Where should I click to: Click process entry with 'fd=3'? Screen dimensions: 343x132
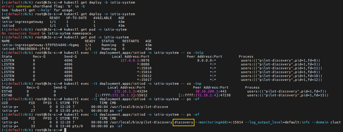click(x=281, y=64)
